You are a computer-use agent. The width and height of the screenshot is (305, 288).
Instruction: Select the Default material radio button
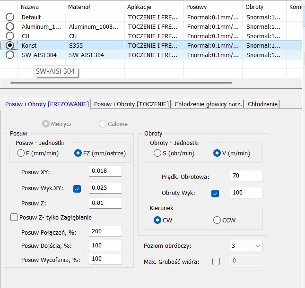click(10, 17)
